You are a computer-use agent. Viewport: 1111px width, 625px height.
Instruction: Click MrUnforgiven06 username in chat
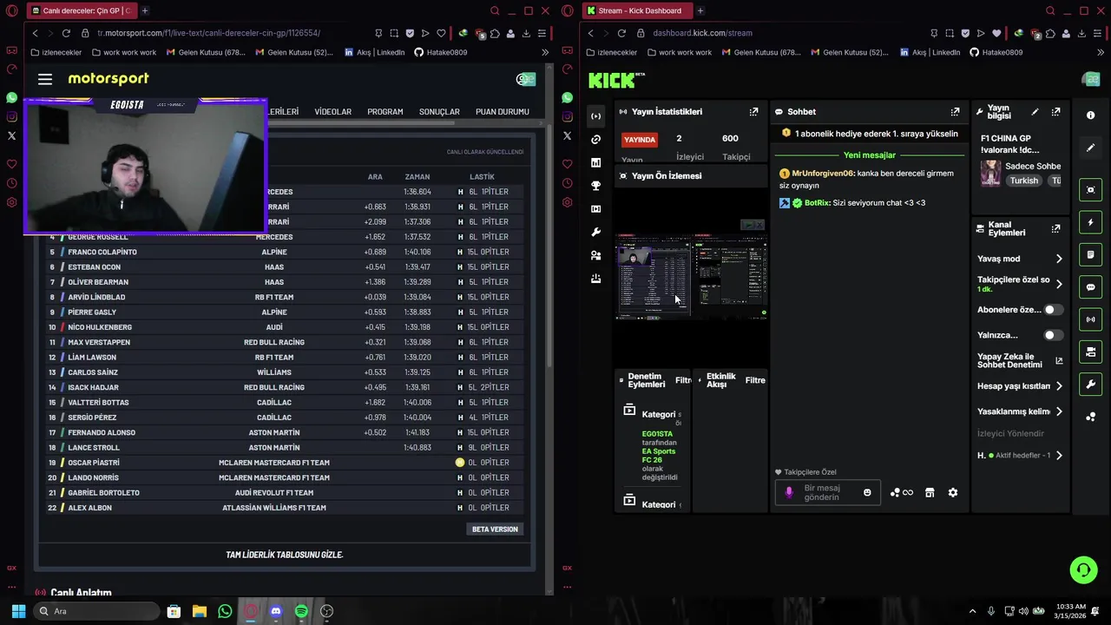point(823,174)
